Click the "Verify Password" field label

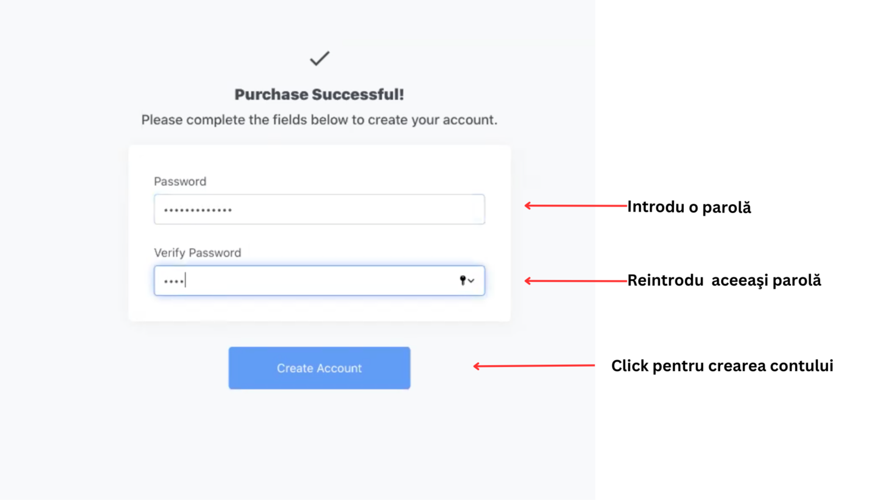[x=198, y=253]
